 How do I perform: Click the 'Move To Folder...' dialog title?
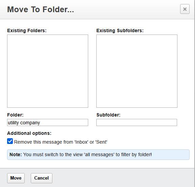(x=41, y=9)
